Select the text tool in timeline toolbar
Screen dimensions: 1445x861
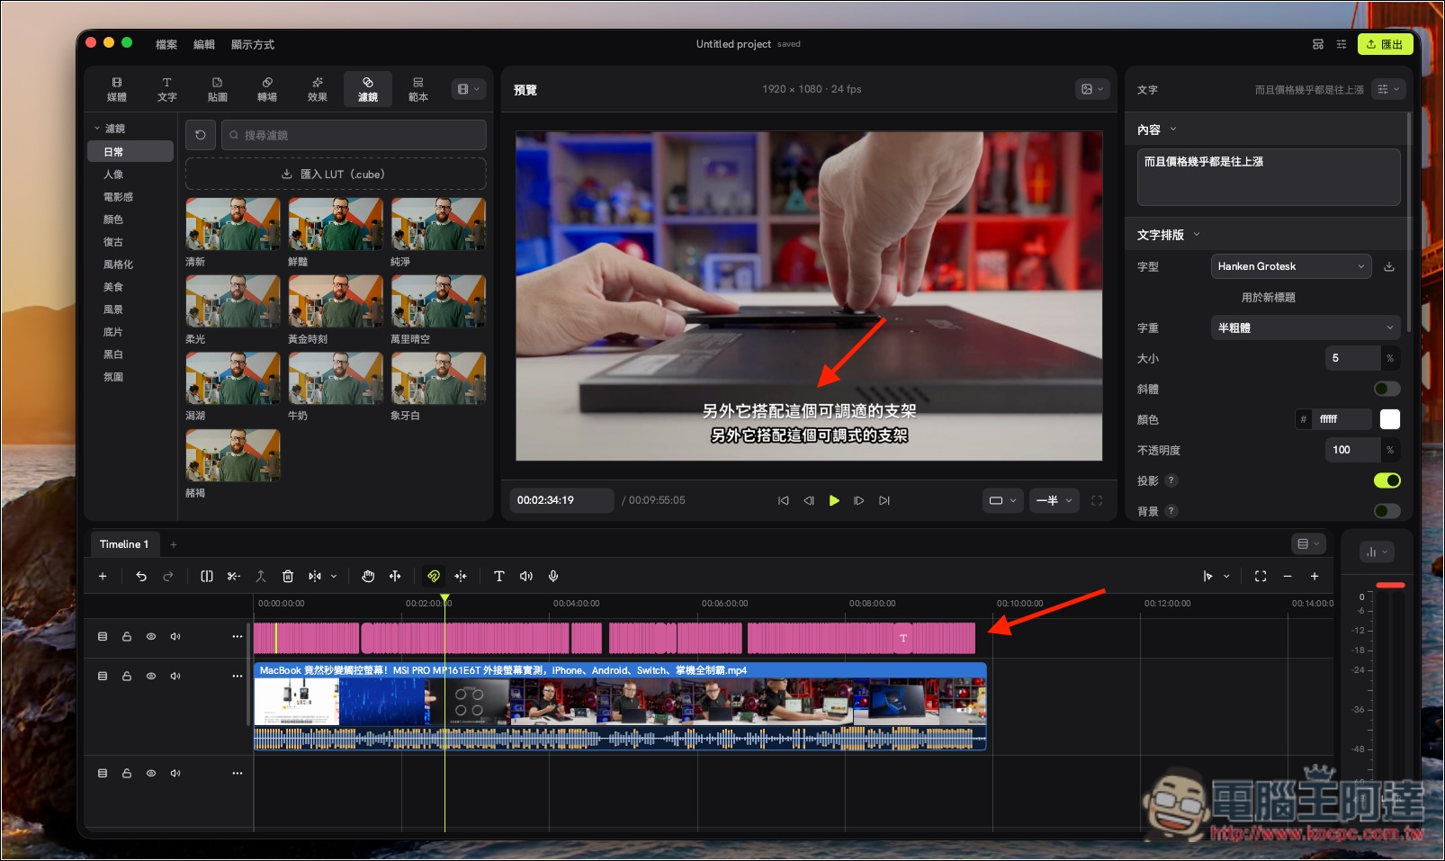click(499, 576)
